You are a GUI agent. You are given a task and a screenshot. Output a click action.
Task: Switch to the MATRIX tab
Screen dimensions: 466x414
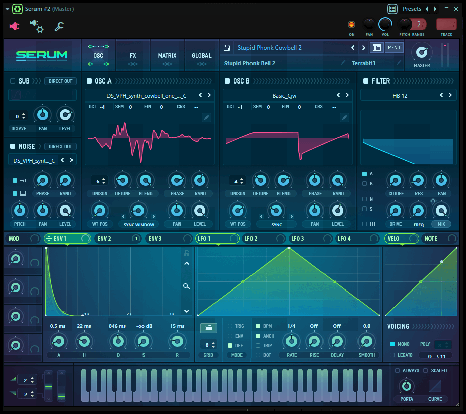(x=167, y=56)
